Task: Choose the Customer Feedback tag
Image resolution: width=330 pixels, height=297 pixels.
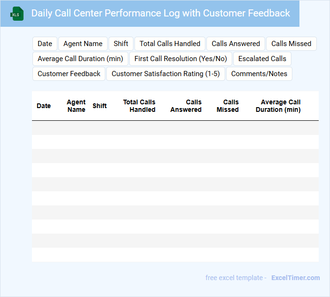Action: [x=69, y=74]
